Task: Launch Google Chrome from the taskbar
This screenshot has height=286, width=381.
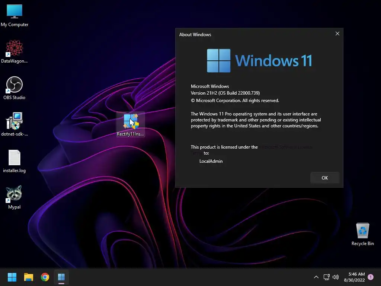Action: coord(45,277)
